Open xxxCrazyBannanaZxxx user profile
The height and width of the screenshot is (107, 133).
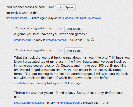click(x=29, y=103)
